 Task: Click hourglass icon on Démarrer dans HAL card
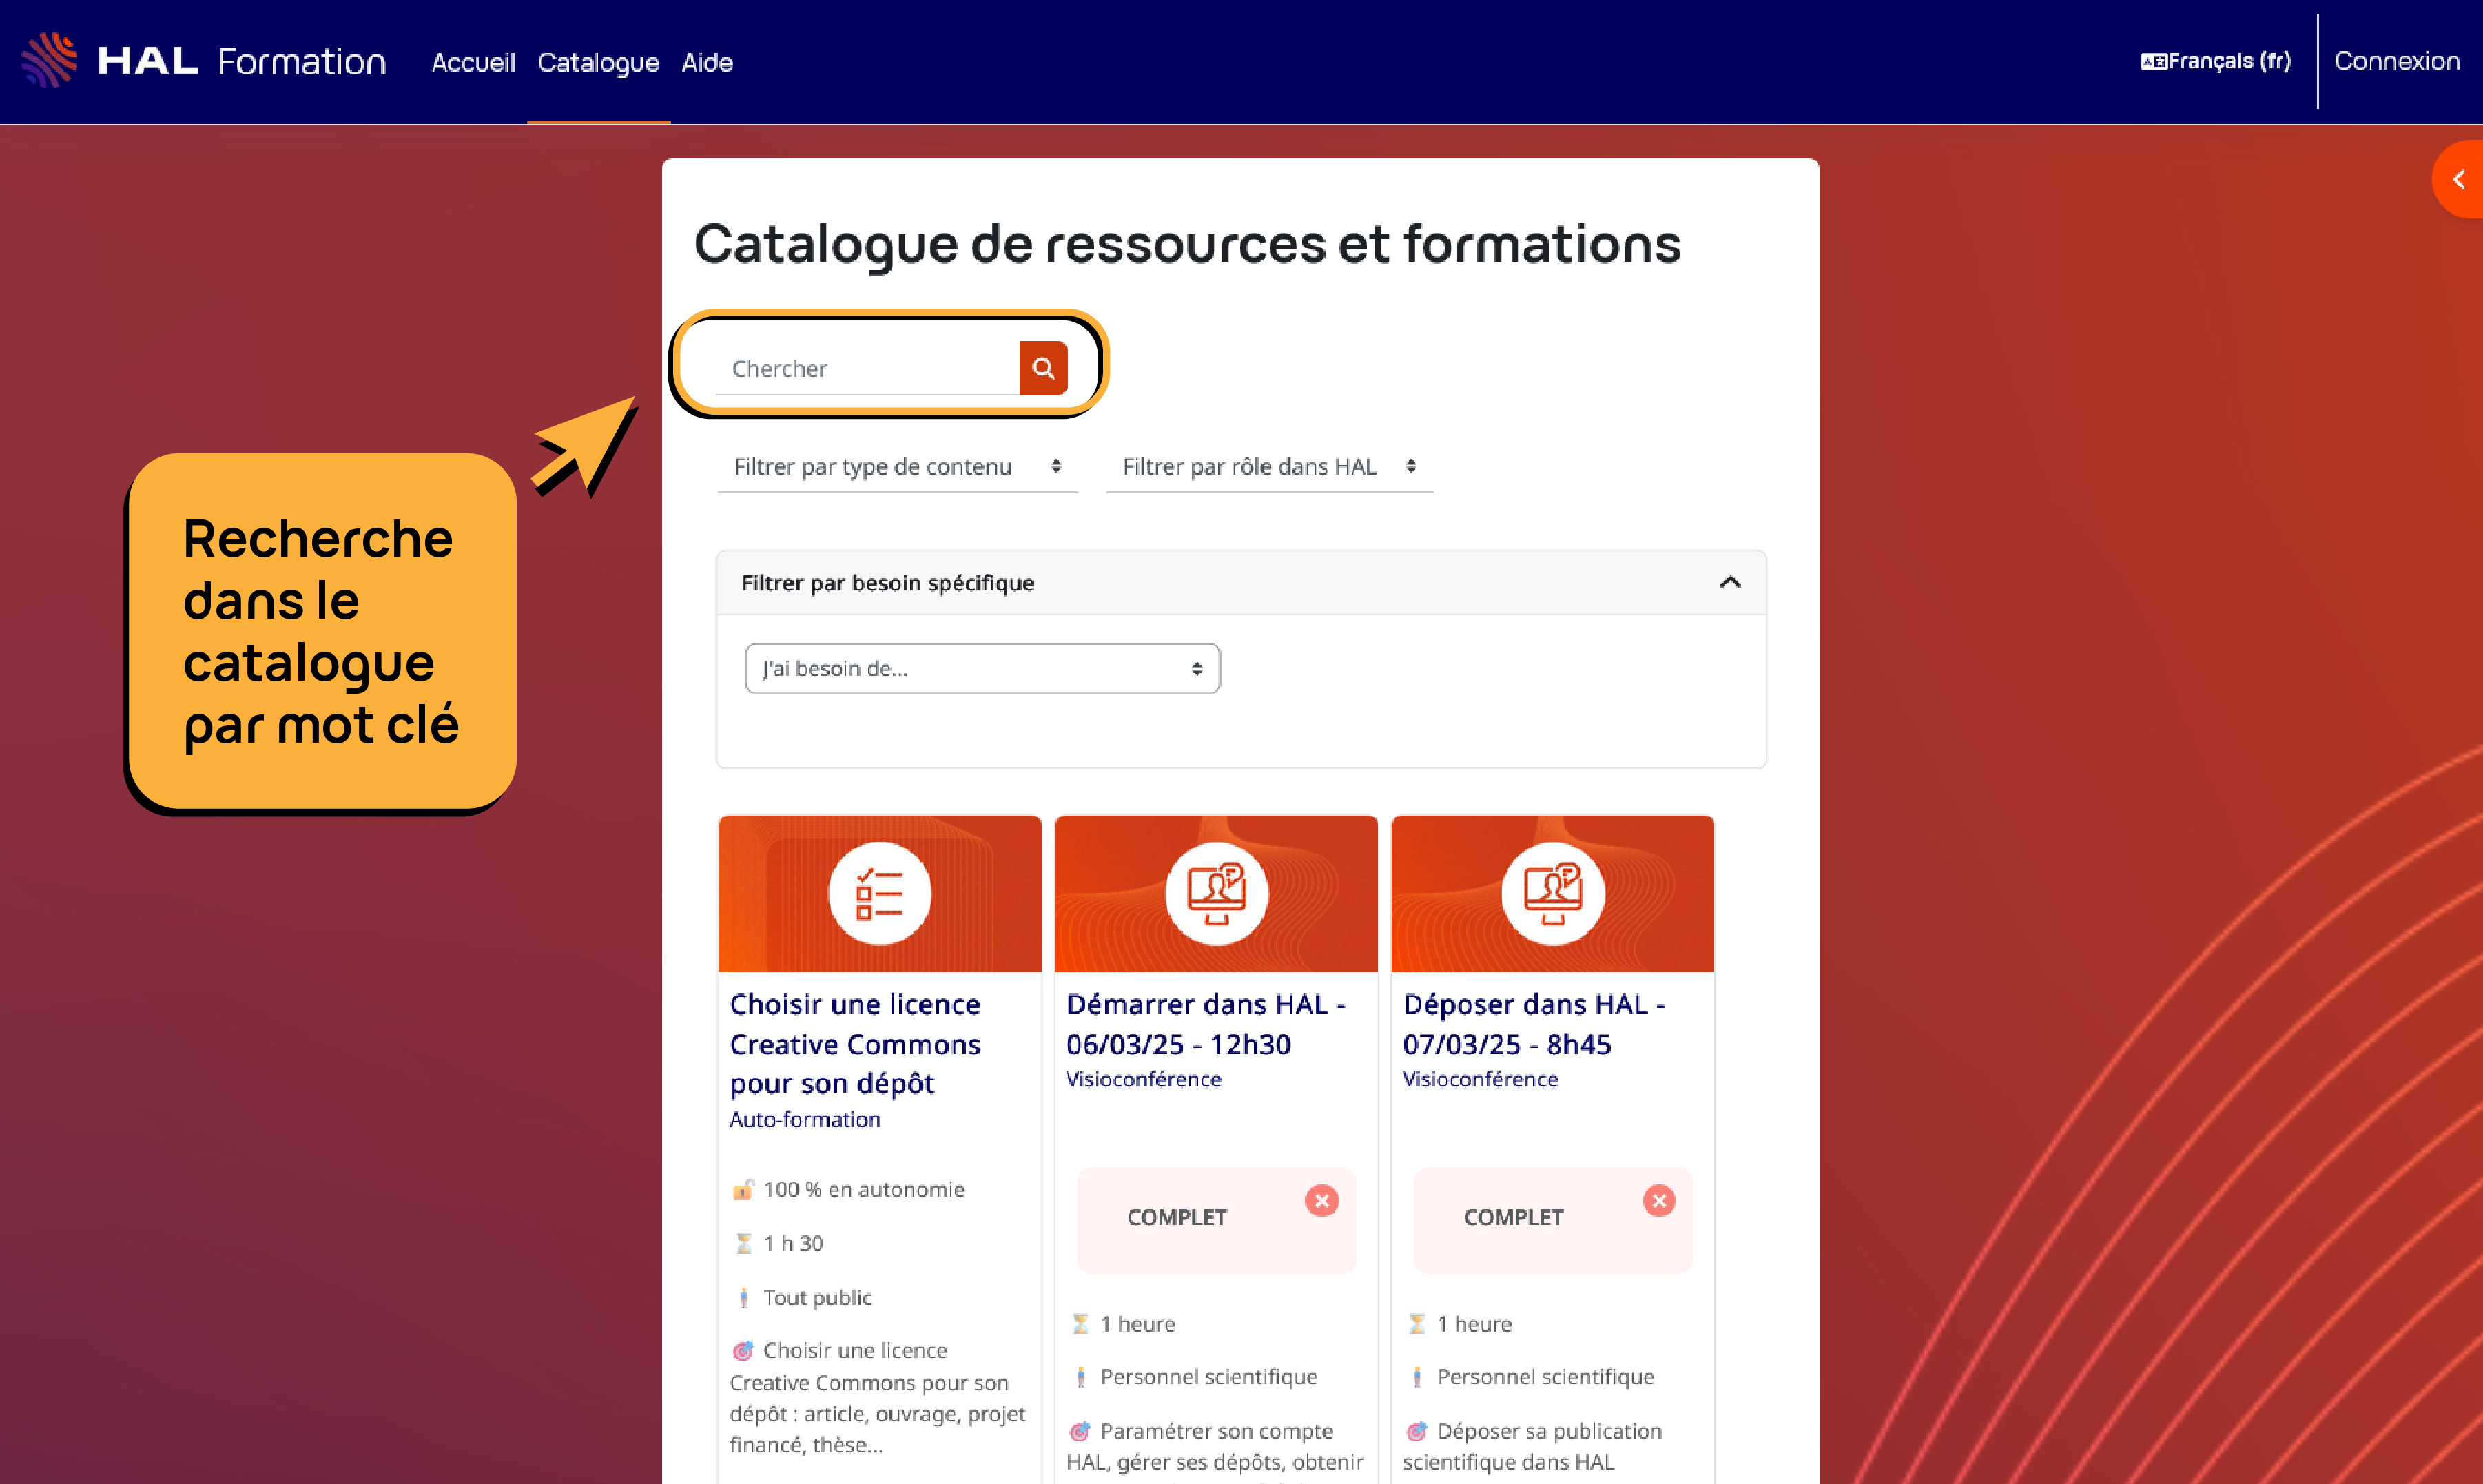(x=1080, y=1324)
